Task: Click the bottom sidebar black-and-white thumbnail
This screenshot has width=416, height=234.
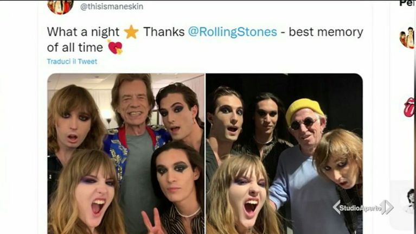Action: click(409, 200)
